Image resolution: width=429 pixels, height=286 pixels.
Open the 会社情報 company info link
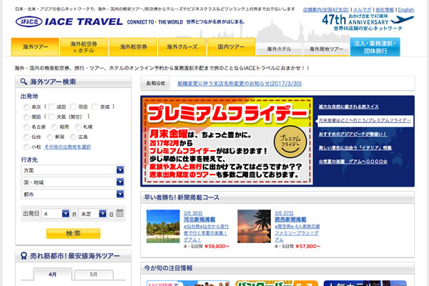coord(385,9)
